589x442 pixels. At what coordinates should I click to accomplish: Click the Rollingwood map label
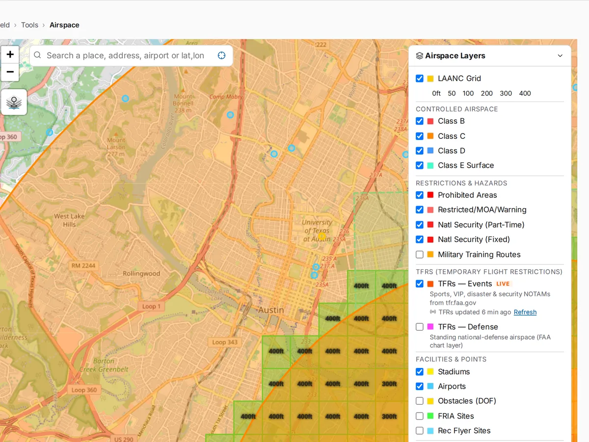tap(141, 274)
